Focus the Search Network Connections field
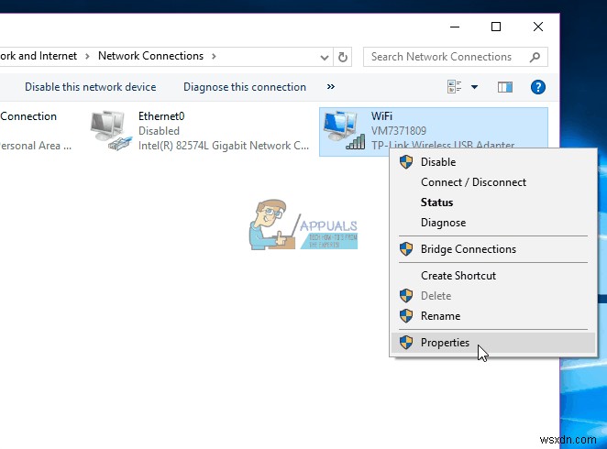 455,57
